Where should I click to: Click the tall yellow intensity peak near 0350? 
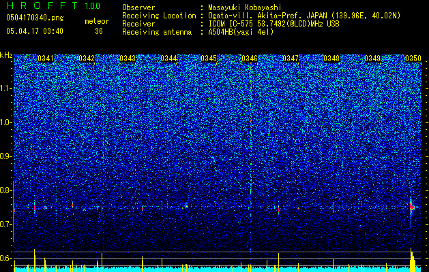coord(413,260)
